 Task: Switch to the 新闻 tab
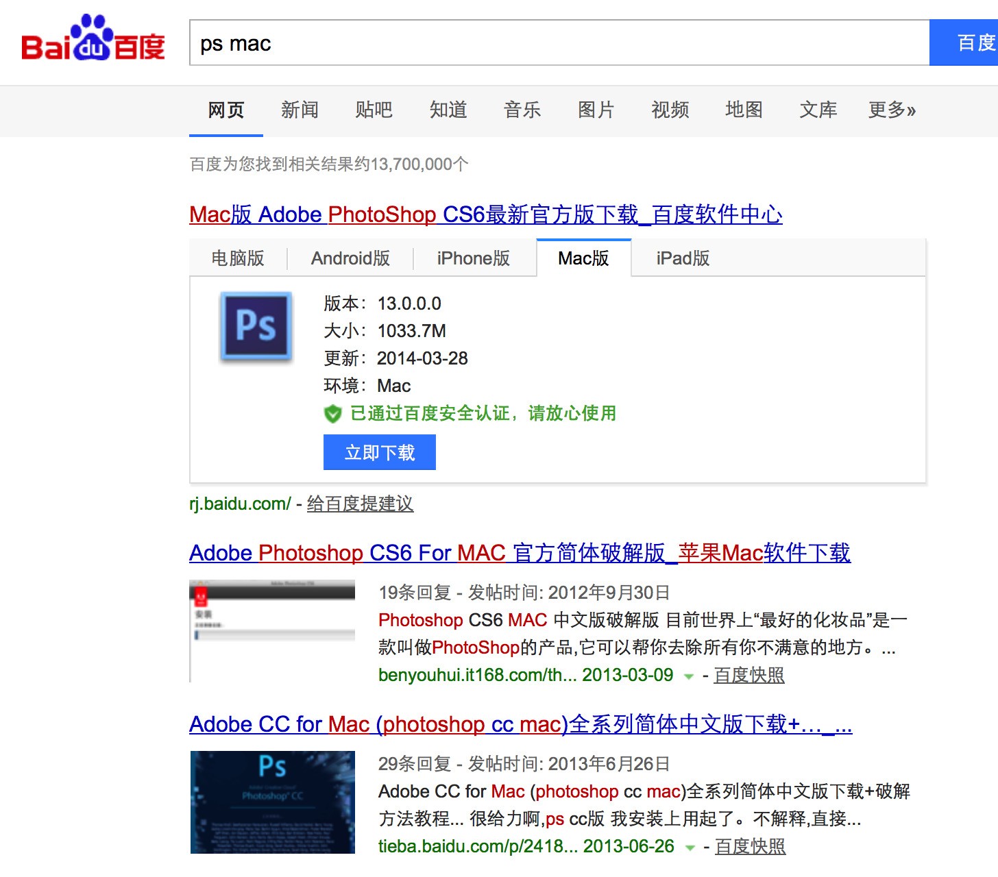300,110
